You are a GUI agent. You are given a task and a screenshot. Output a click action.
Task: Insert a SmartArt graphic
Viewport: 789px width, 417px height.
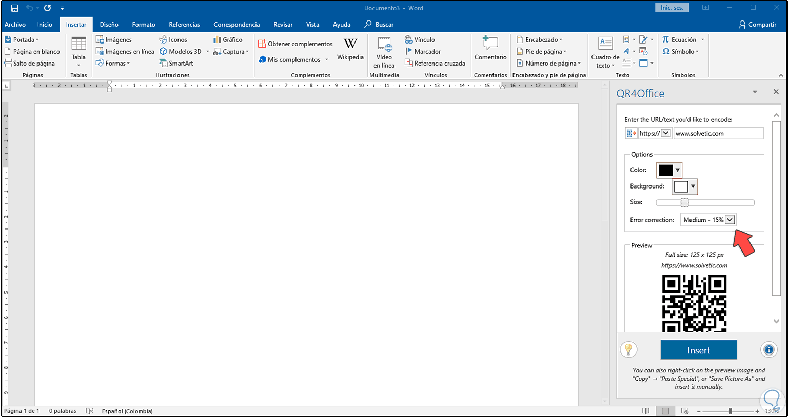click(176, 63)
